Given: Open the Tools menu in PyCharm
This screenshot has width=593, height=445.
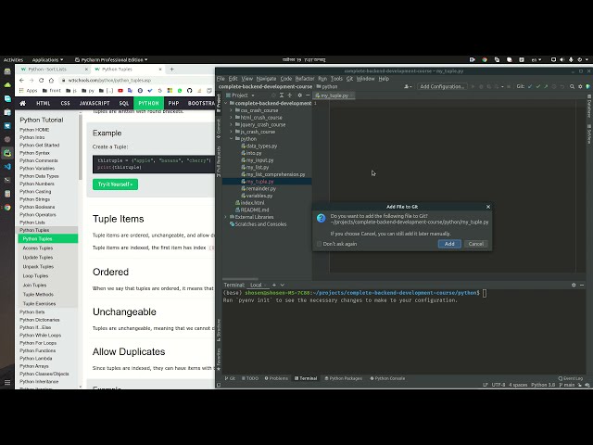Looking at the screenshot, I should 336,79.
